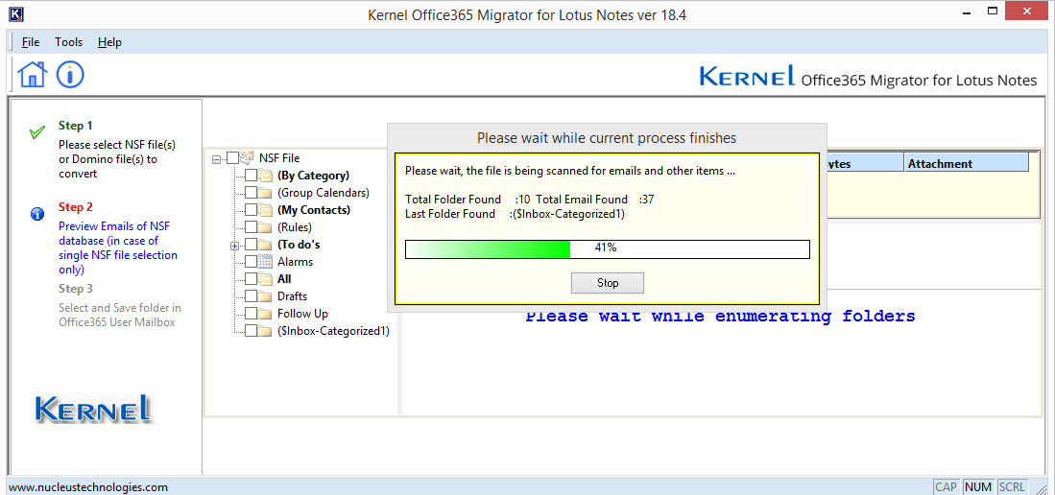Click 'Last Folder Found' line in dialog
Image resolution: width=1055 pixels, height=495 pixels.
(516, 214)
